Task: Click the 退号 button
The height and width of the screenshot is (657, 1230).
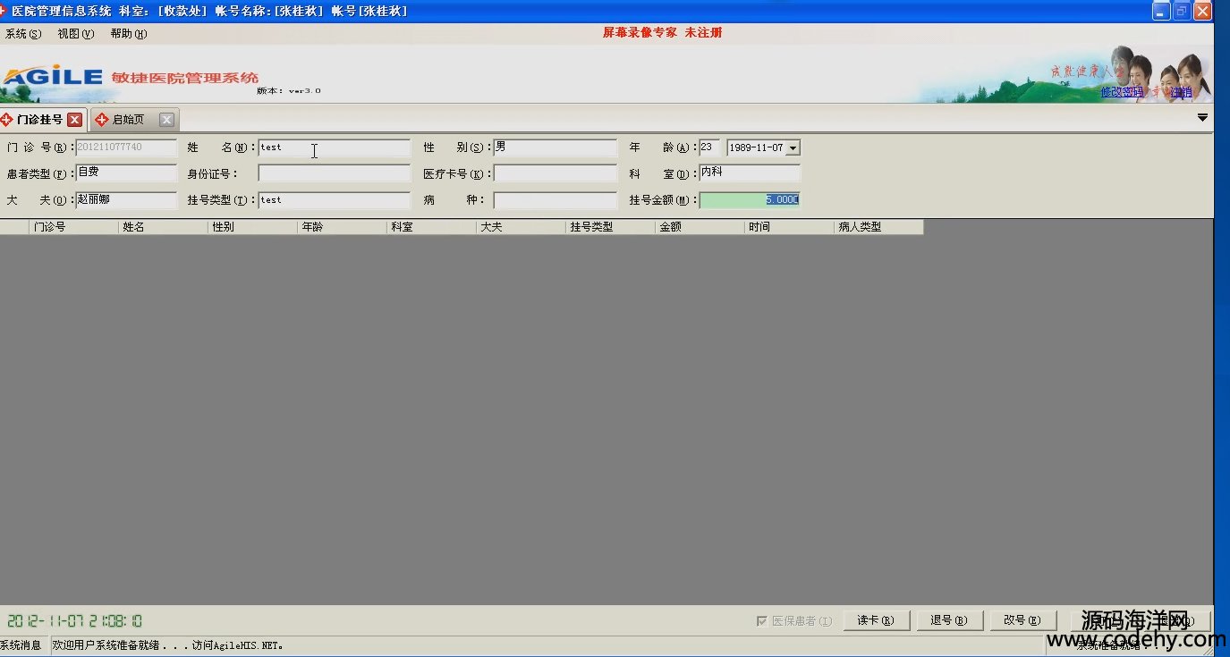Action: pos(949,620)
